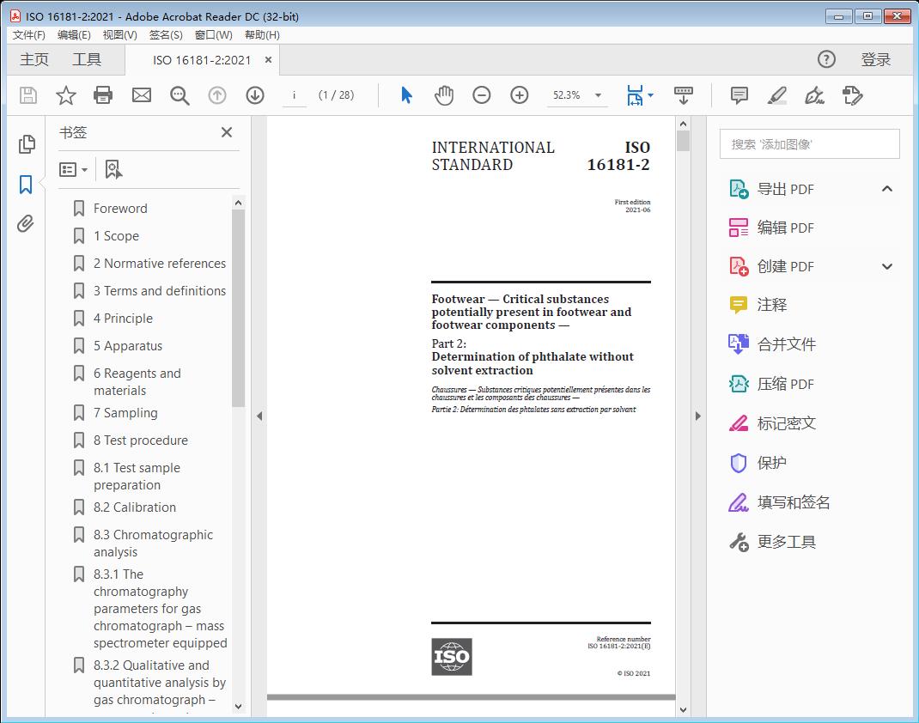Click the zoom out minus icon
This screenshot has height=723, width=919.
[482, 95]
